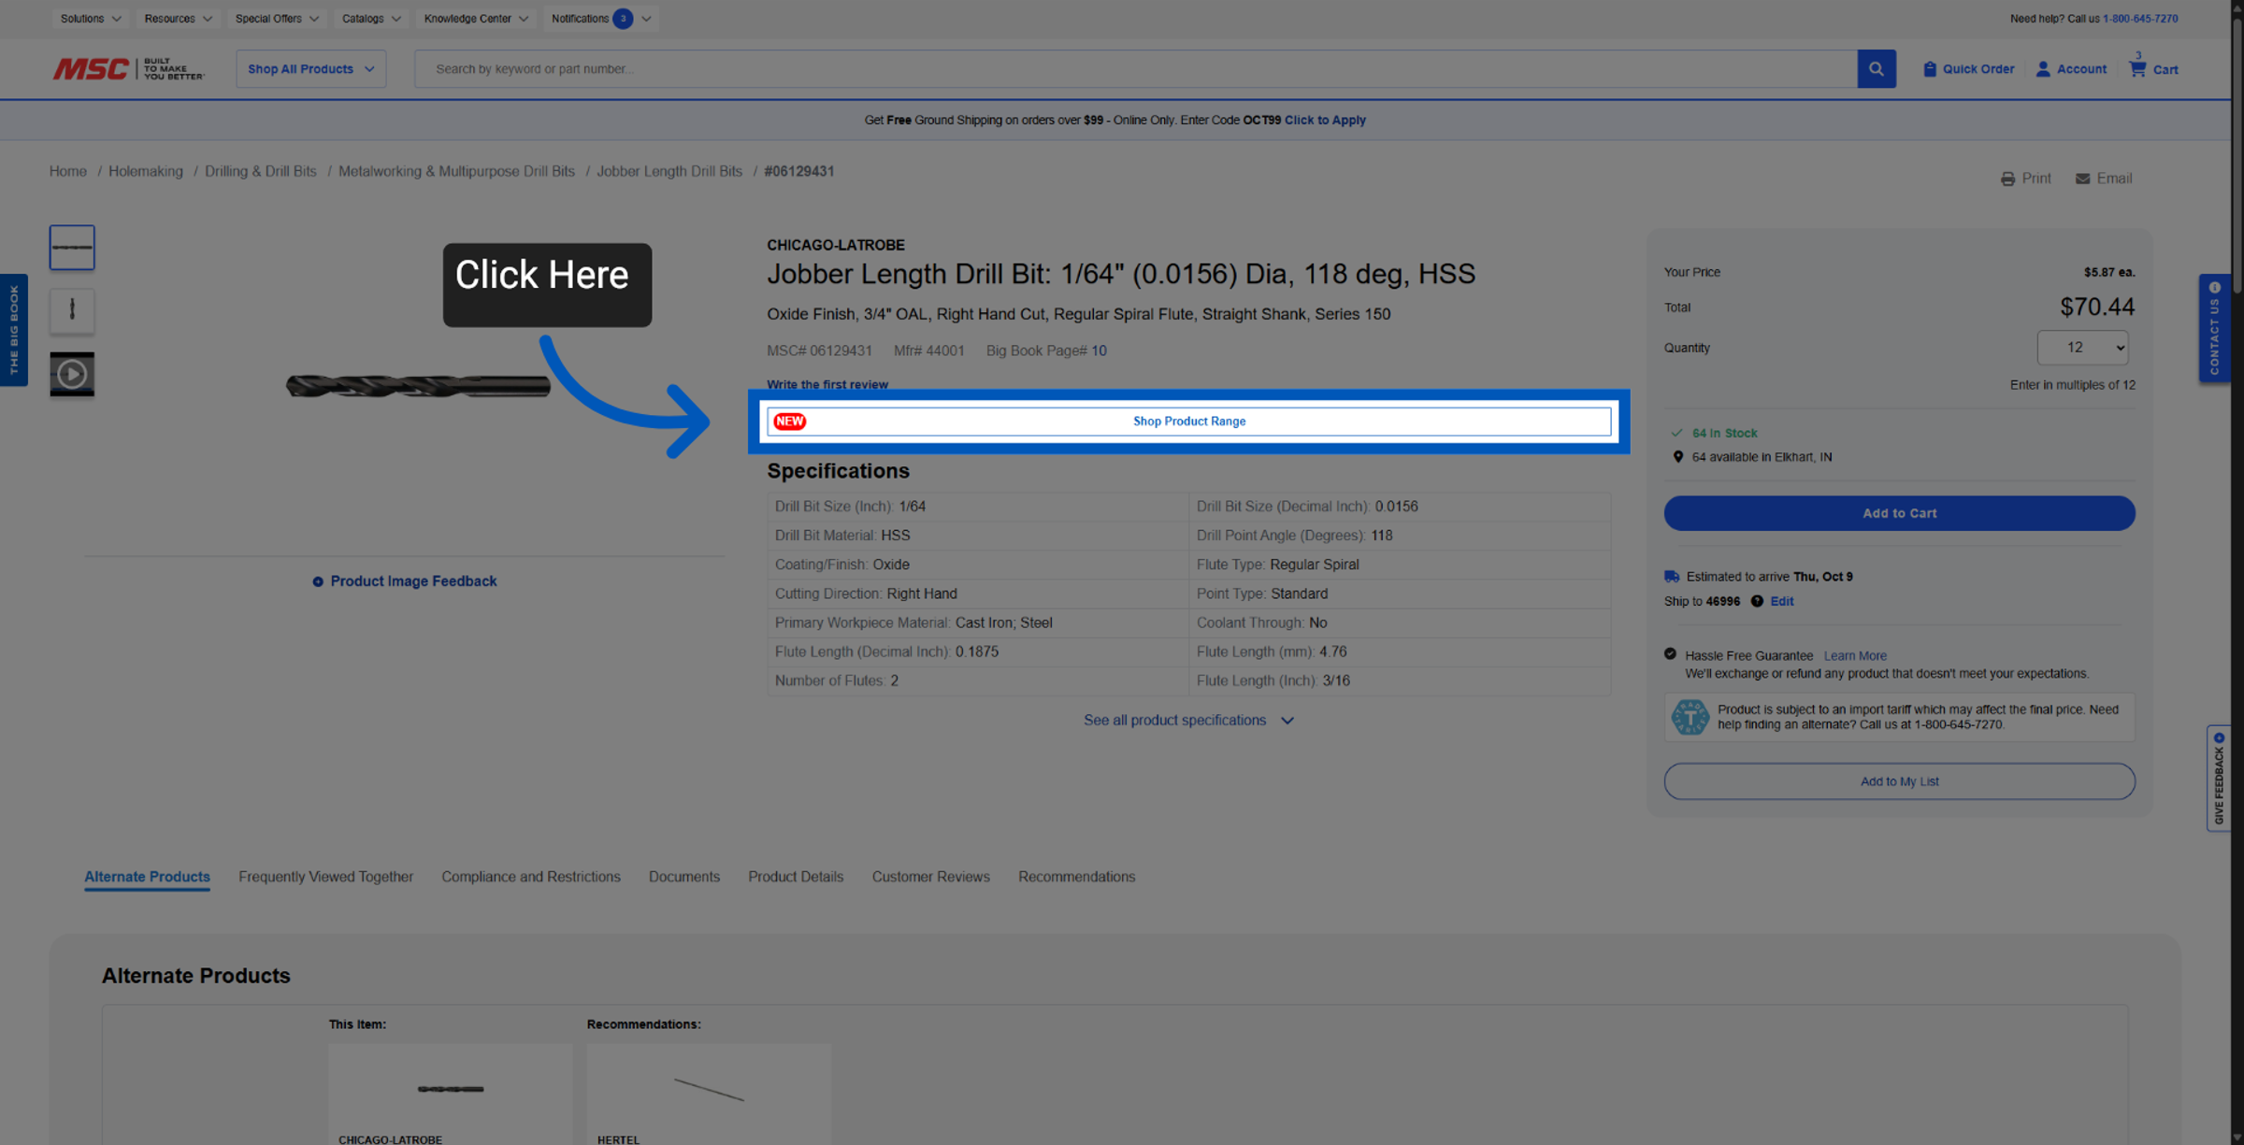Email this product page
This screenshot has height=1145, width=2244.
coord(2104,179)
